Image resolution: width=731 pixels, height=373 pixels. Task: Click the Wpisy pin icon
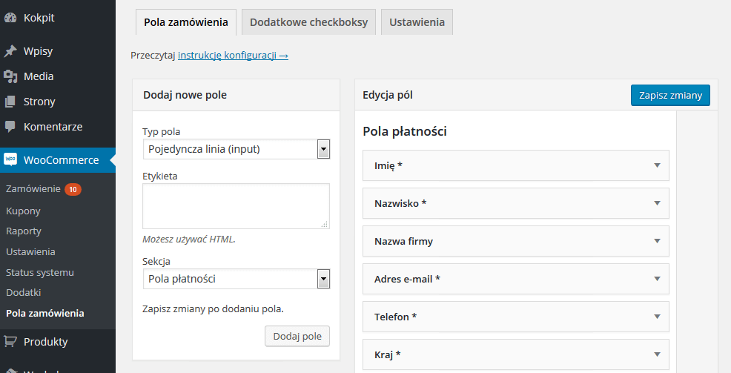pyautogui.click(x=10, y=51)
